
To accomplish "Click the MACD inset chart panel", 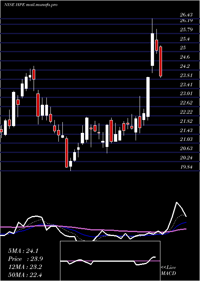I will coord(110,261).
